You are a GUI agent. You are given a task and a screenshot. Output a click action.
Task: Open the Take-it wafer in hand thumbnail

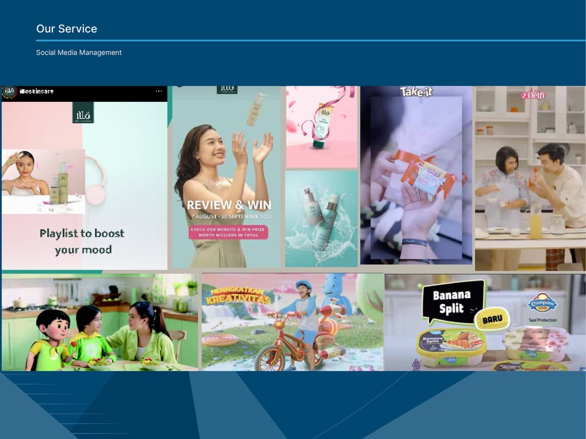416,175
